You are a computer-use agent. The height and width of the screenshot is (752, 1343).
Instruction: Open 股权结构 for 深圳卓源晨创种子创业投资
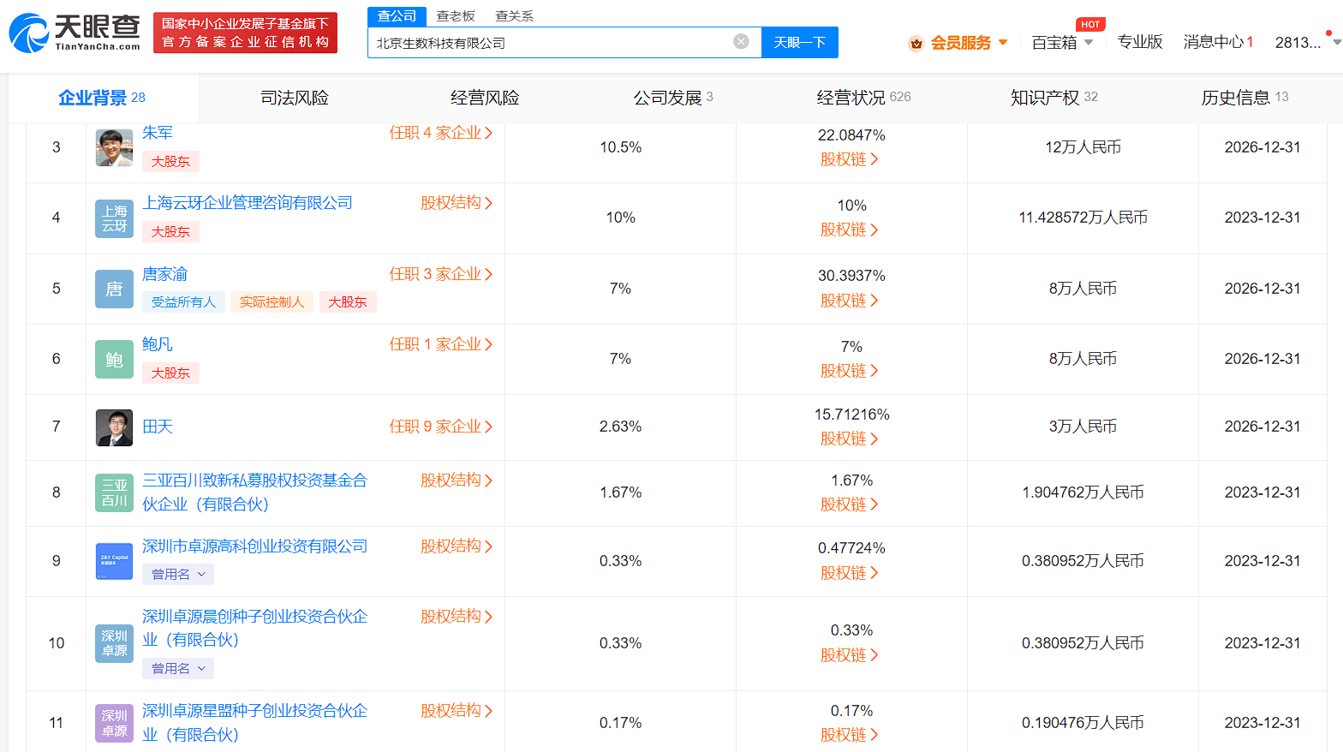(x=457, y=617)
